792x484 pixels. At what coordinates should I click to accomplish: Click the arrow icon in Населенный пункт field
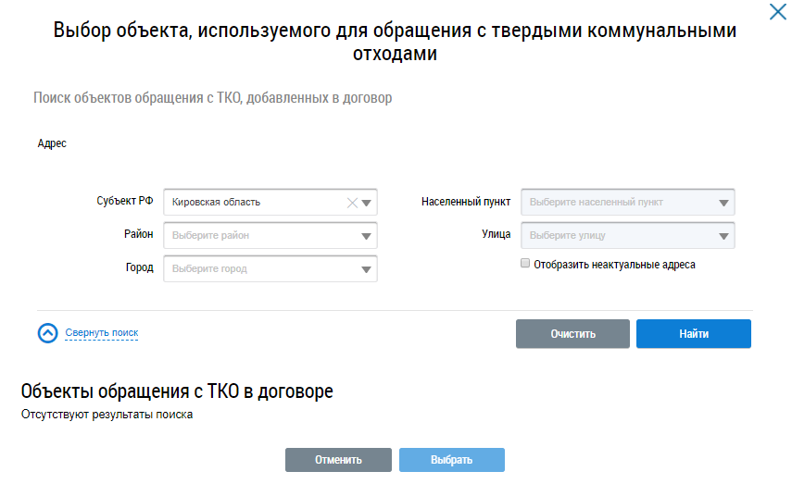click(723, 203)
